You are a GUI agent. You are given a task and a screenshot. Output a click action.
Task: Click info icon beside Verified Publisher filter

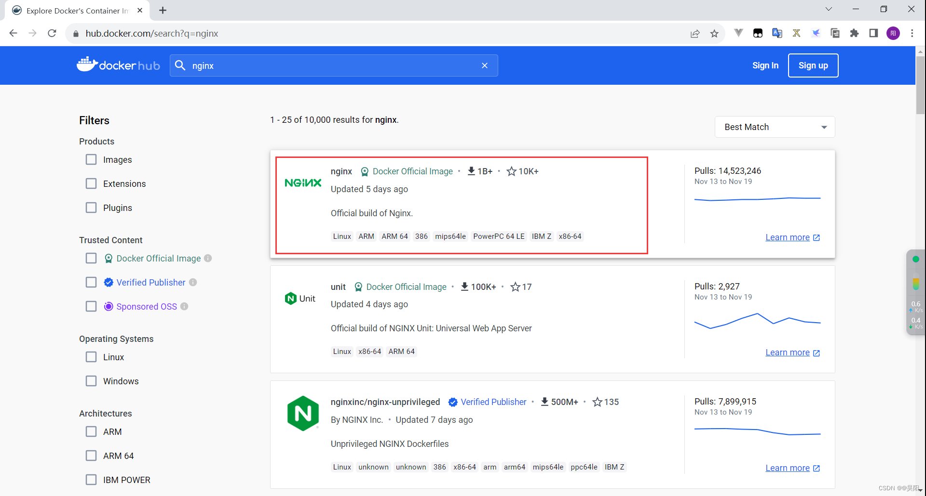pyautogui.click(x=193, y=282)
